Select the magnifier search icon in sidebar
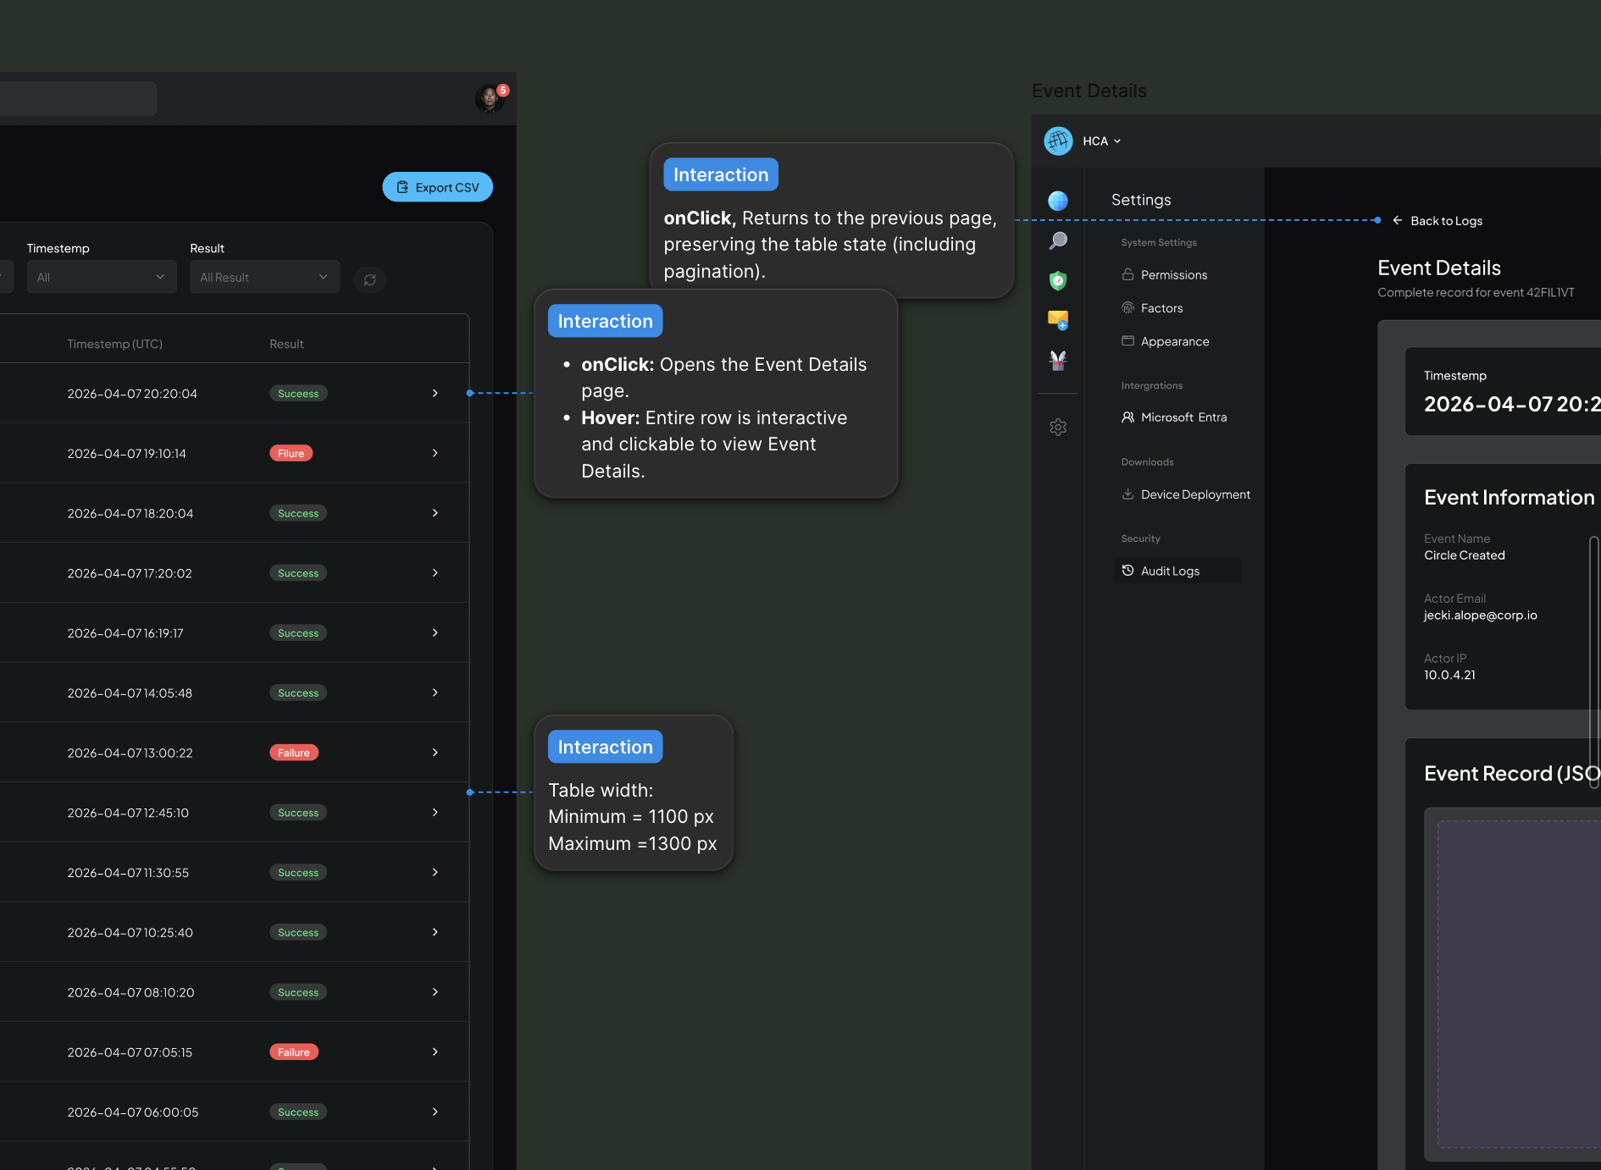The width and height of the screenshot is (1601, 1170). pos(1058,241)
